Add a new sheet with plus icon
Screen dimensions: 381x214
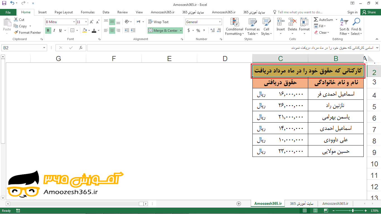[239, 204]
